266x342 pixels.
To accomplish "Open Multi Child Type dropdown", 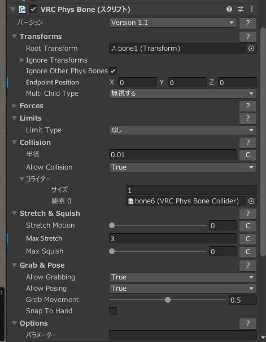I will pos(183,94).
